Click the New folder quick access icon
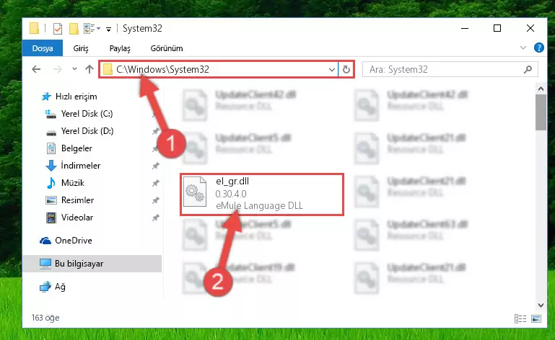This screenshot has width=555, height=340. [74, 29]
